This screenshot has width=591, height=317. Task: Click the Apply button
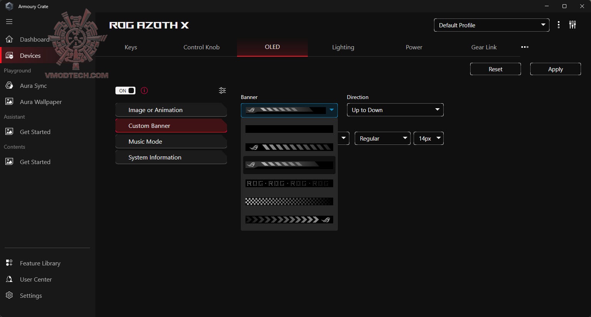[x=556, y=69]
